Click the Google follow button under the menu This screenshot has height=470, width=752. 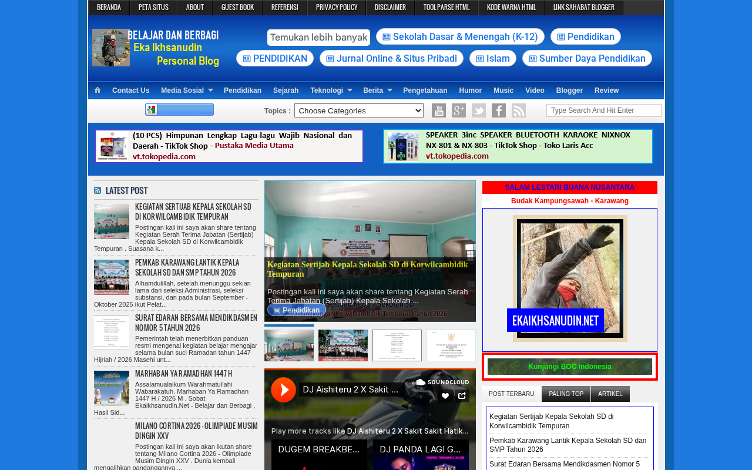(179, 110)
